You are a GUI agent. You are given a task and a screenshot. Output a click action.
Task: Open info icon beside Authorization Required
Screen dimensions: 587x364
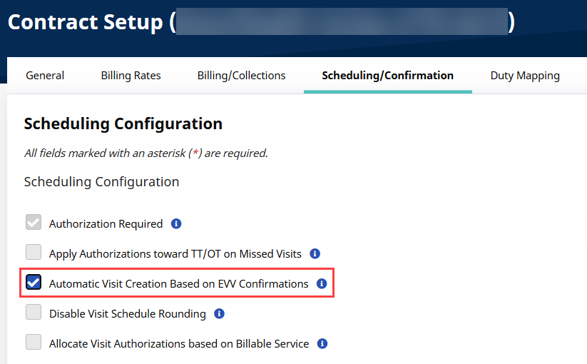pyautogui.click(x=176, y=223)
